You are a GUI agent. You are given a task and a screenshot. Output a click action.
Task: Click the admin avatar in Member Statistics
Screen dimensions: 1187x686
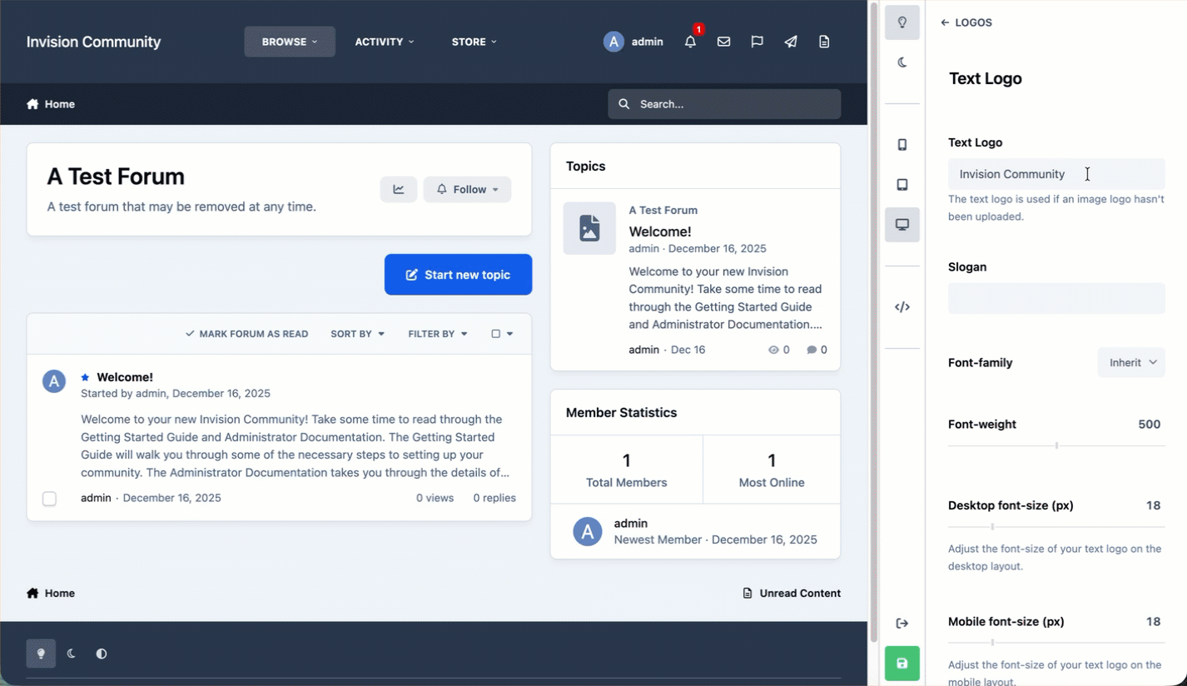[x=588, y=531]
